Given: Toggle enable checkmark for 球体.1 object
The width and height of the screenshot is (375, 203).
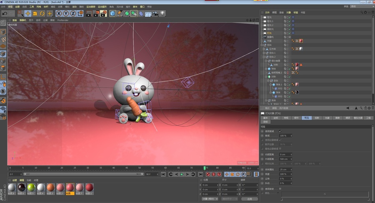Looking at the screenshot, I should point(290,85).
